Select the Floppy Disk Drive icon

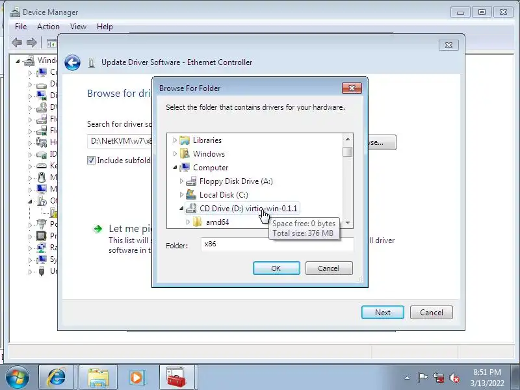pos(191,181)
